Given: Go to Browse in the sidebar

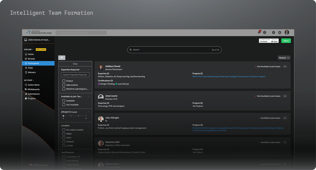Looking at the screenshot, I should click(x=31, y=59).
